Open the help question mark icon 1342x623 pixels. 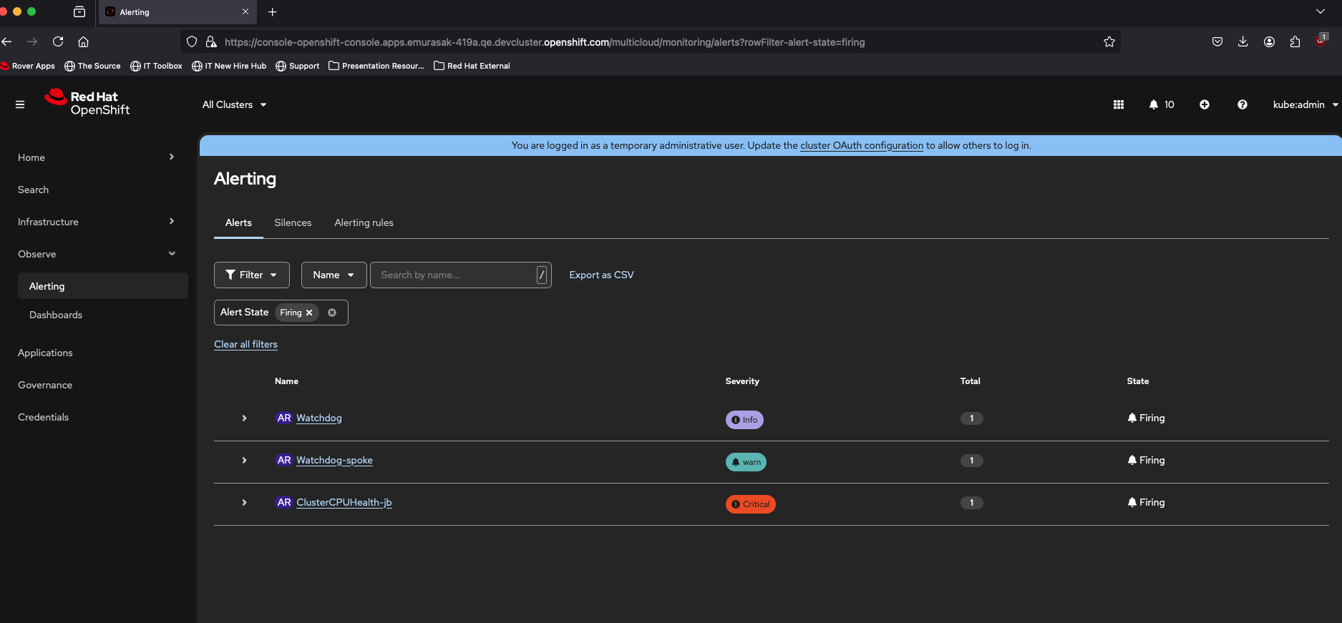pos(1243,104)
